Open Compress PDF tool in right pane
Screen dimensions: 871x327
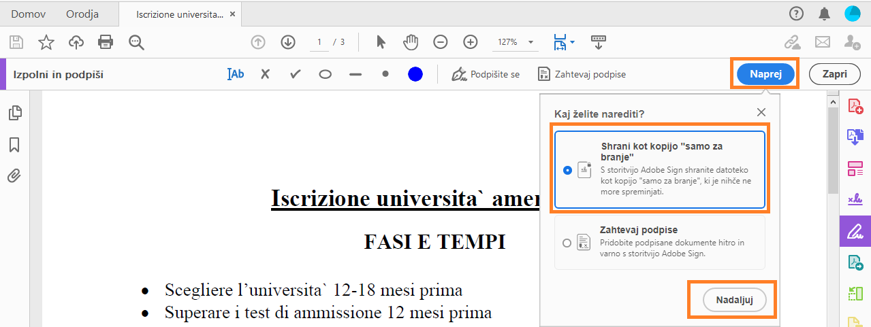(855, 294)
